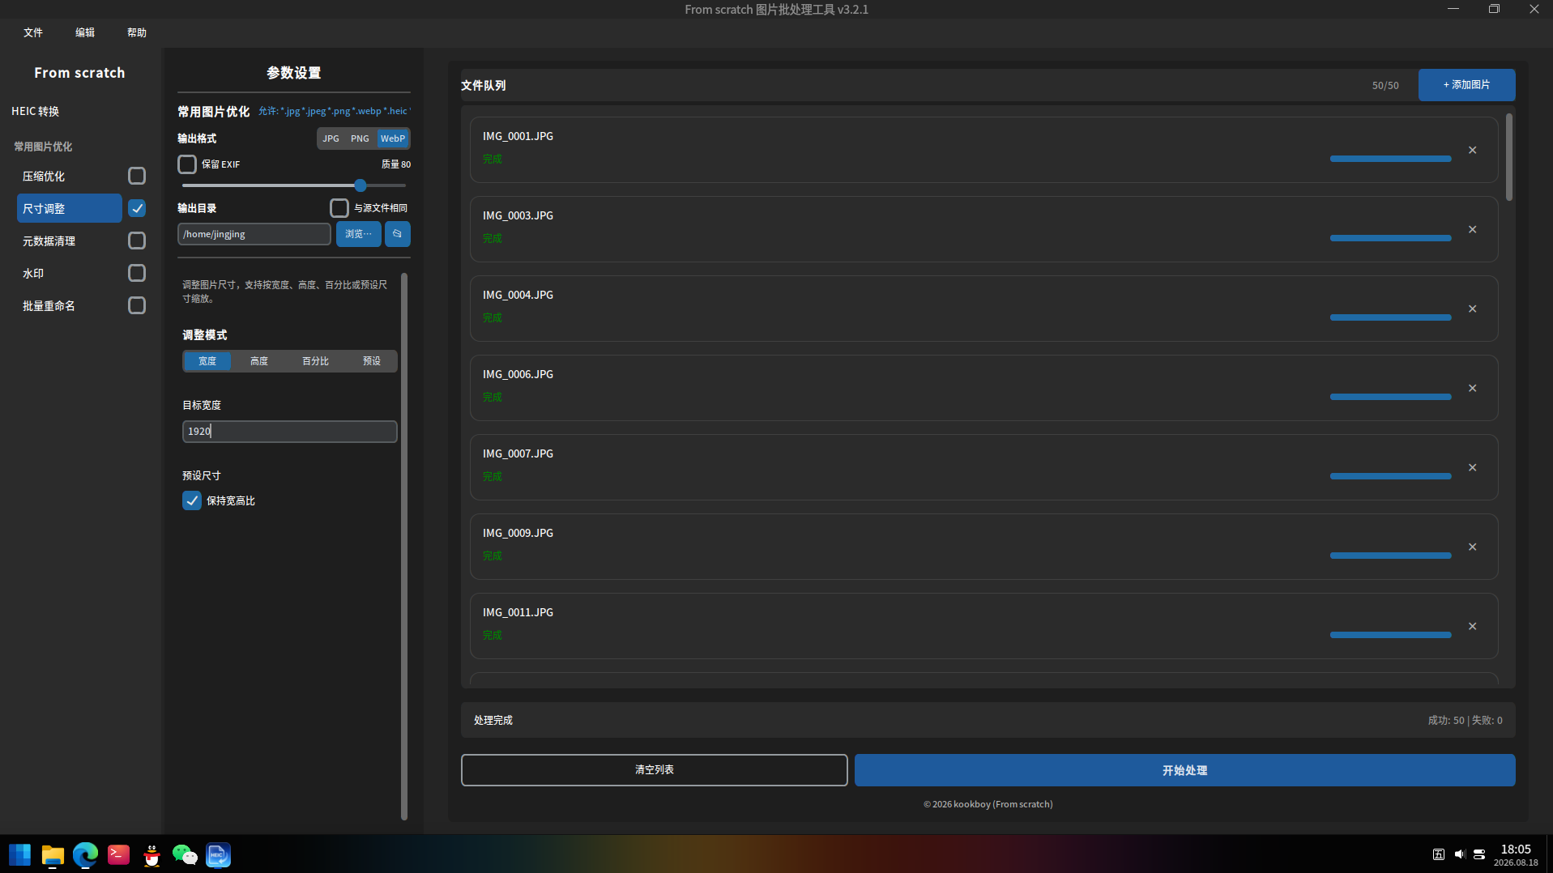Viewport: 1553px width, 873px height.
Task: Enable 压缩优化 checkbox
Action: coord(137,176)
